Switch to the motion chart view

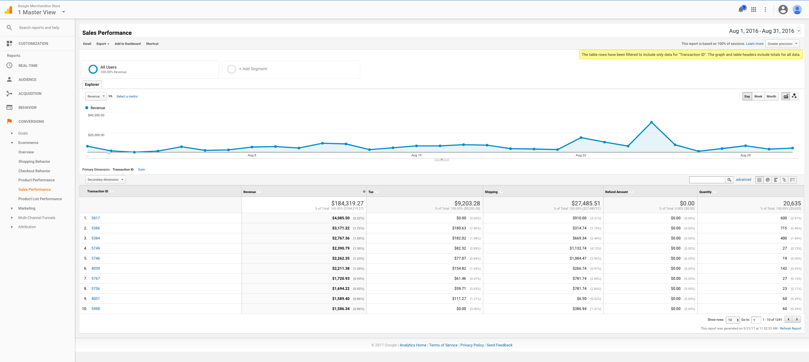pyautogui.click(x=794, y=96)
